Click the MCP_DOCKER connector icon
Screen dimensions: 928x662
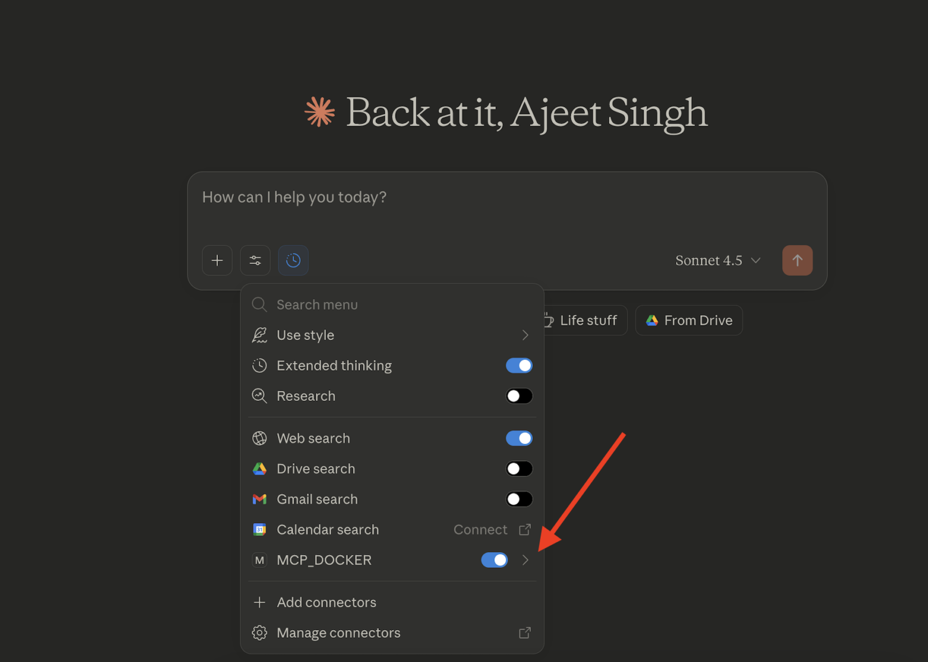(x=259, y=560)
